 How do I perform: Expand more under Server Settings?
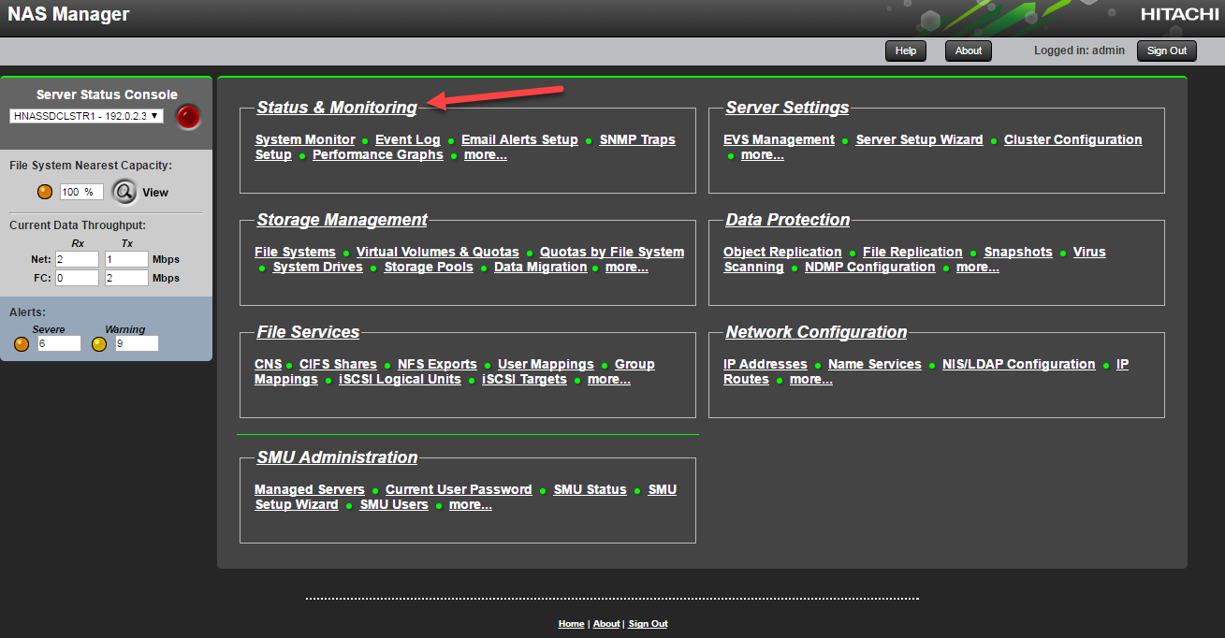point(763,154)
